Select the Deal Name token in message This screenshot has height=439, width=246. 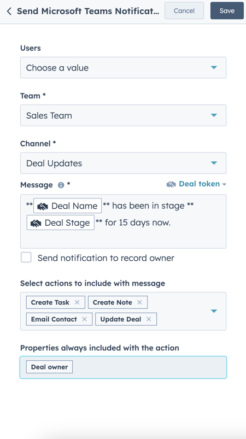tap(67, 206)
